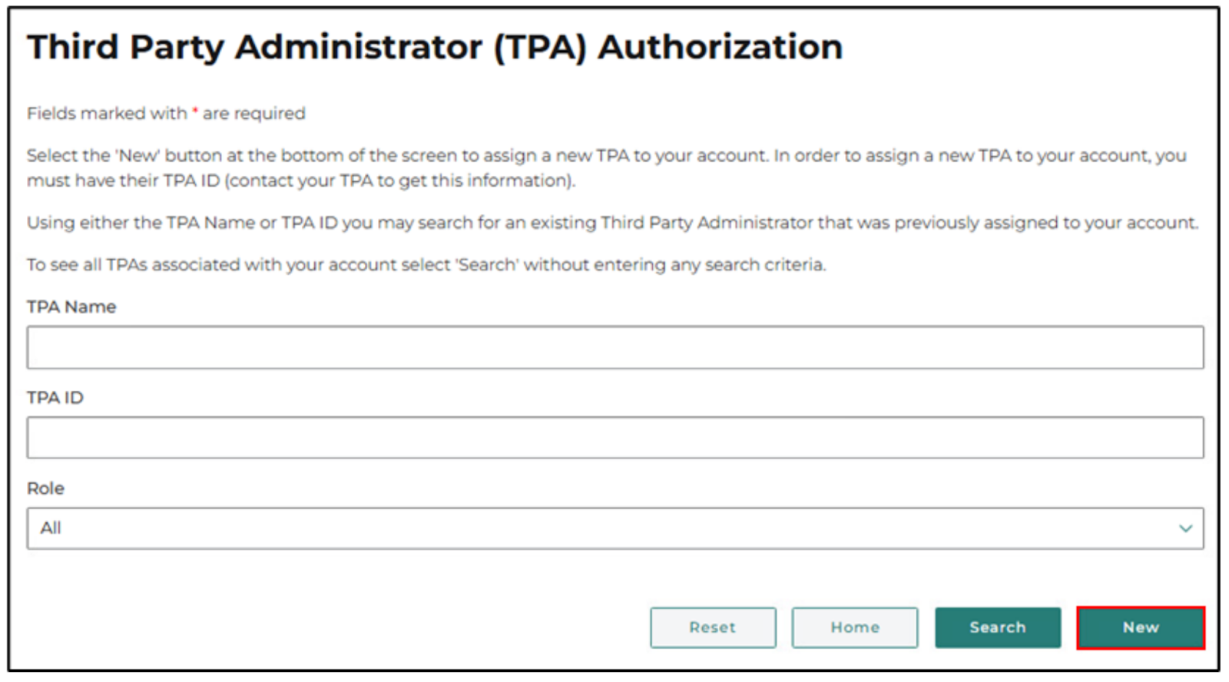The image size is (1229, 682).
Task: Click the line starting 'To see all TPAs'
Action: (x=426, y=265)
